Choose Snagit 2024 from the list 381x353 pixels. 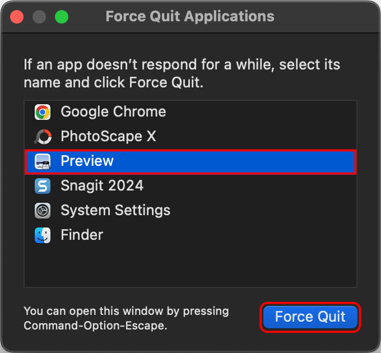tap(102, 186)
